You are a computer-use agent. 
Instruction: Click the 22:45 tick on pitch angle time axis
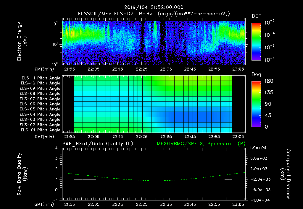[x=190, y=137]
